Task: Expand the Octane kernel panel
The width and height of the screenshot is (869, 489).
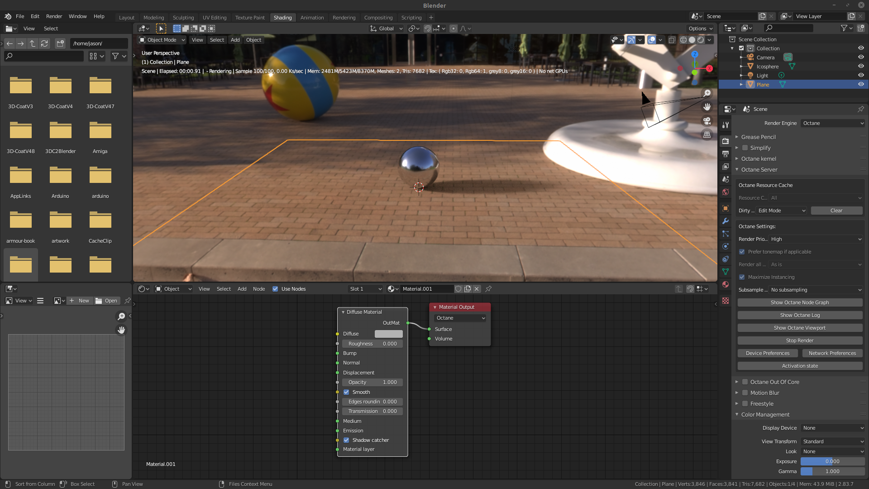Action: click(x=759, y=158)
